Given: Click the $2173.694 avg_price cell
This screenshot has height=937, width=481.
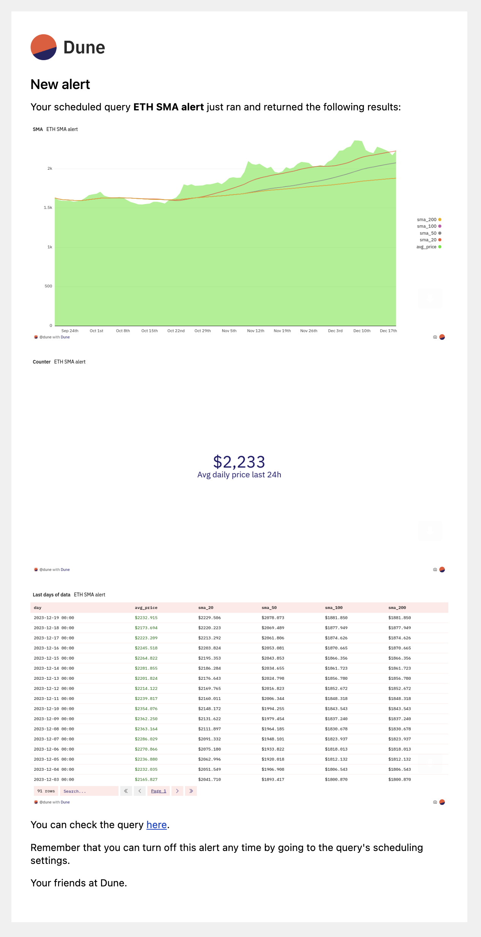Looking at the screenshot, I should (x=146, y=628).
